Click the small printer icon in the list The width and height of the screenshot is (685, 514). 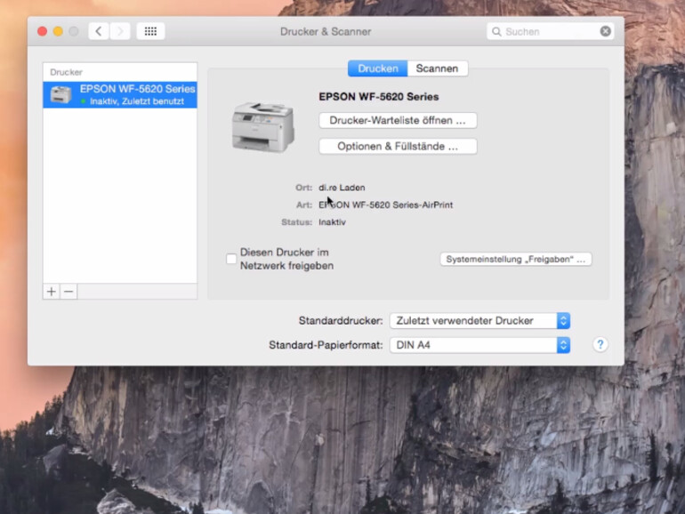(x=60, y=95)
